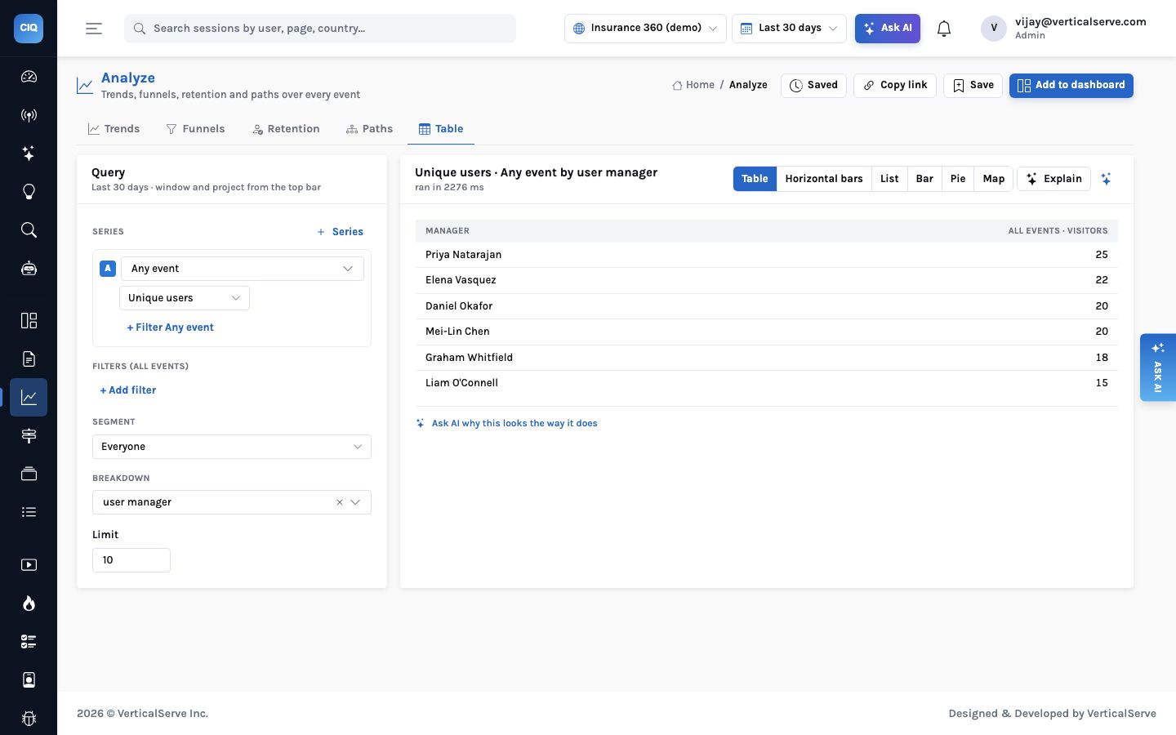This screenshot has width=1176, height=735.
Task: Open the Last 30 days date dropdown
Action: (789, 28)
